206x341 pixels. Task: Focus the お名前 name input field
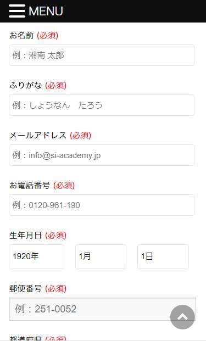pos(102,55)
